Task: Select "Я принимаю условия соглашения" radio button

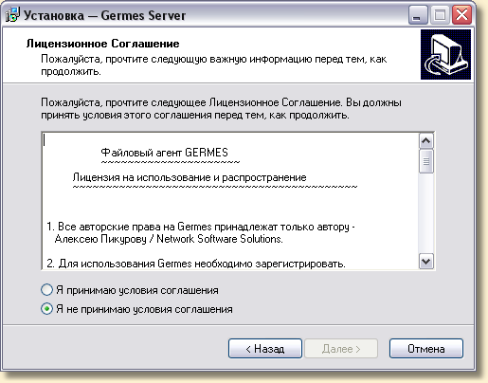Action: point(46,290)
